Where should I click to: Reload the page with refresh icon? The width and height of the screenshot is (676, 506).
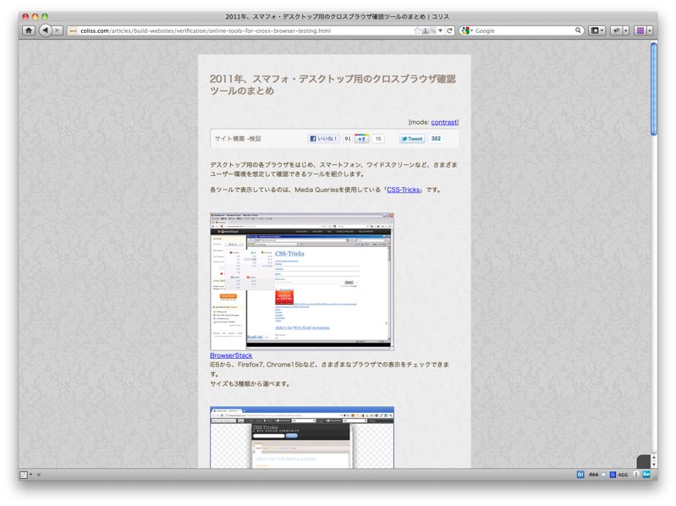pos(449,30)
